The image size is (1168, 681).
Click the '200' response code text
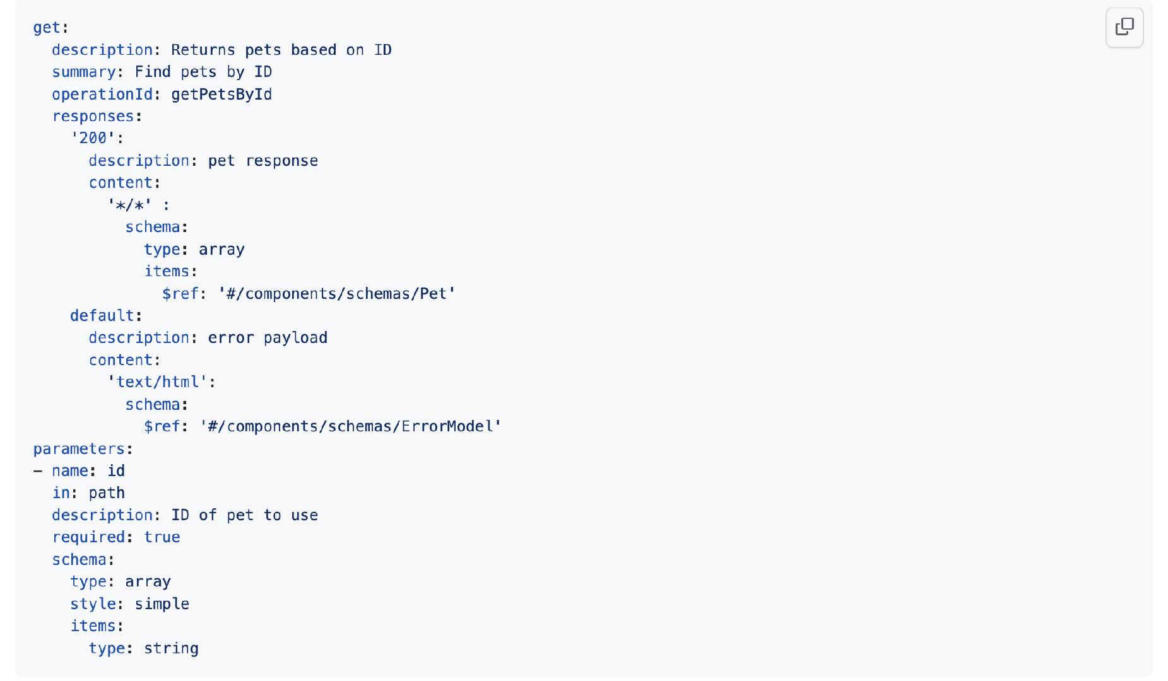click(x=93, y=138)
